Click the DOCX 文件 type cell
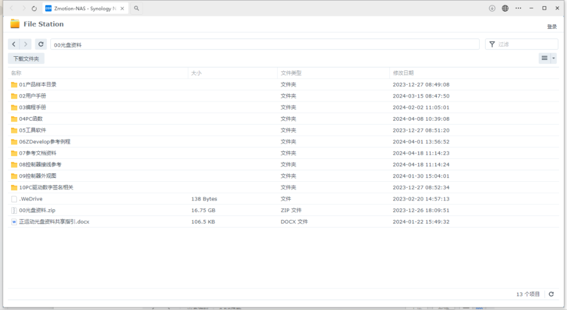The height and width of the screenshot is (310, 567). (x=295, y=222)
